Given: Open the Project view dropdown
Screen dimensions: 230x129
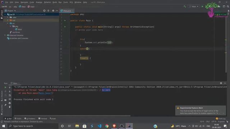Looking at the screenshot, I should pos(10,11).
